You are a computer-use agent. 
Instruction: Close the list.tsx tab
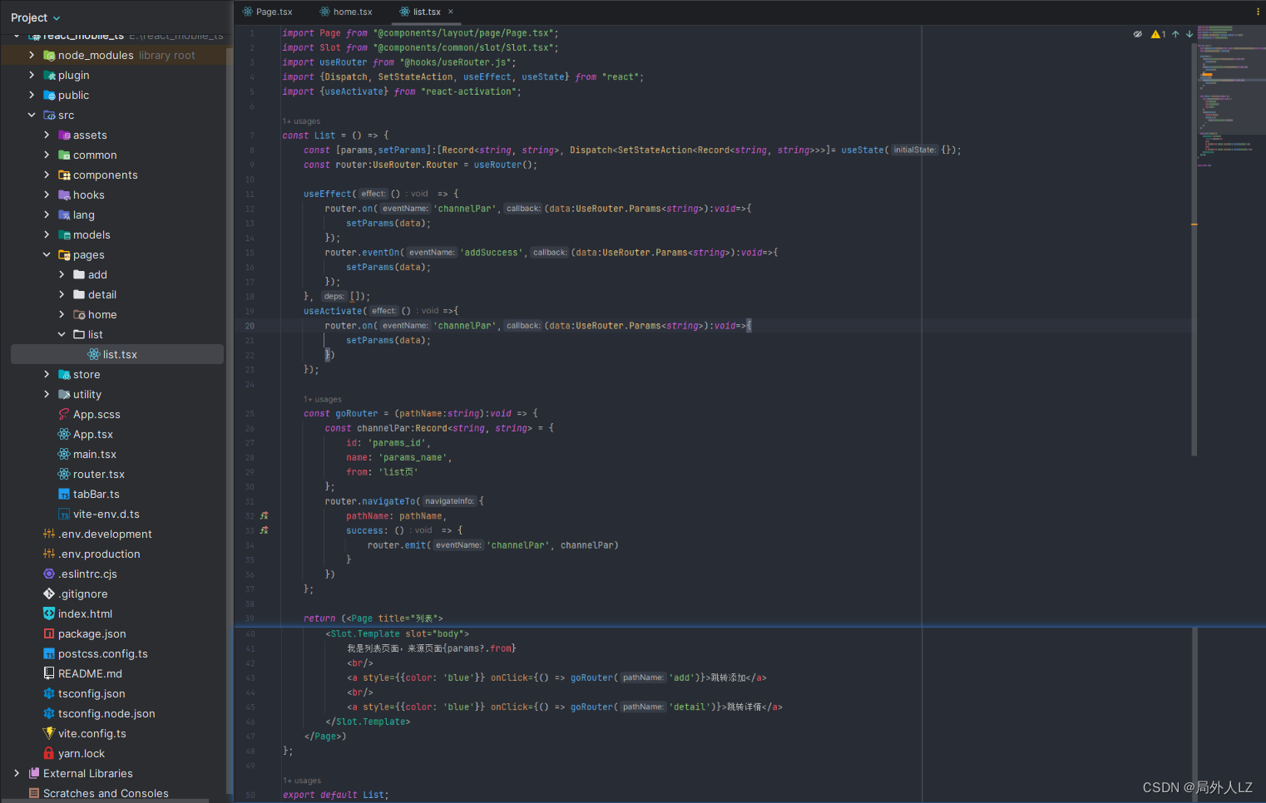(x=451, y=12)
